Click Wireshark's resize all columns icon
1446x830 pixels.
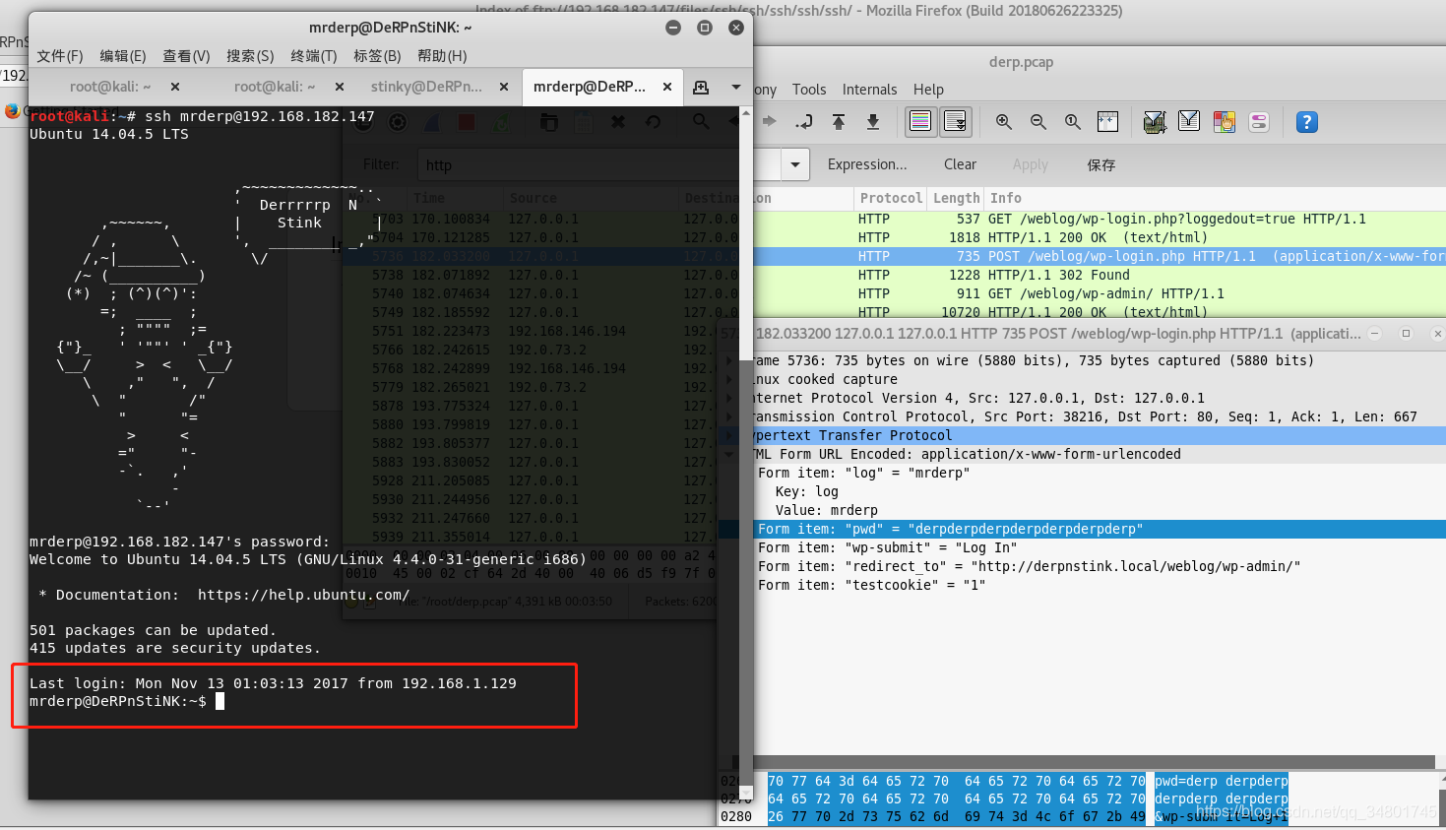[x=1107, y=122]
